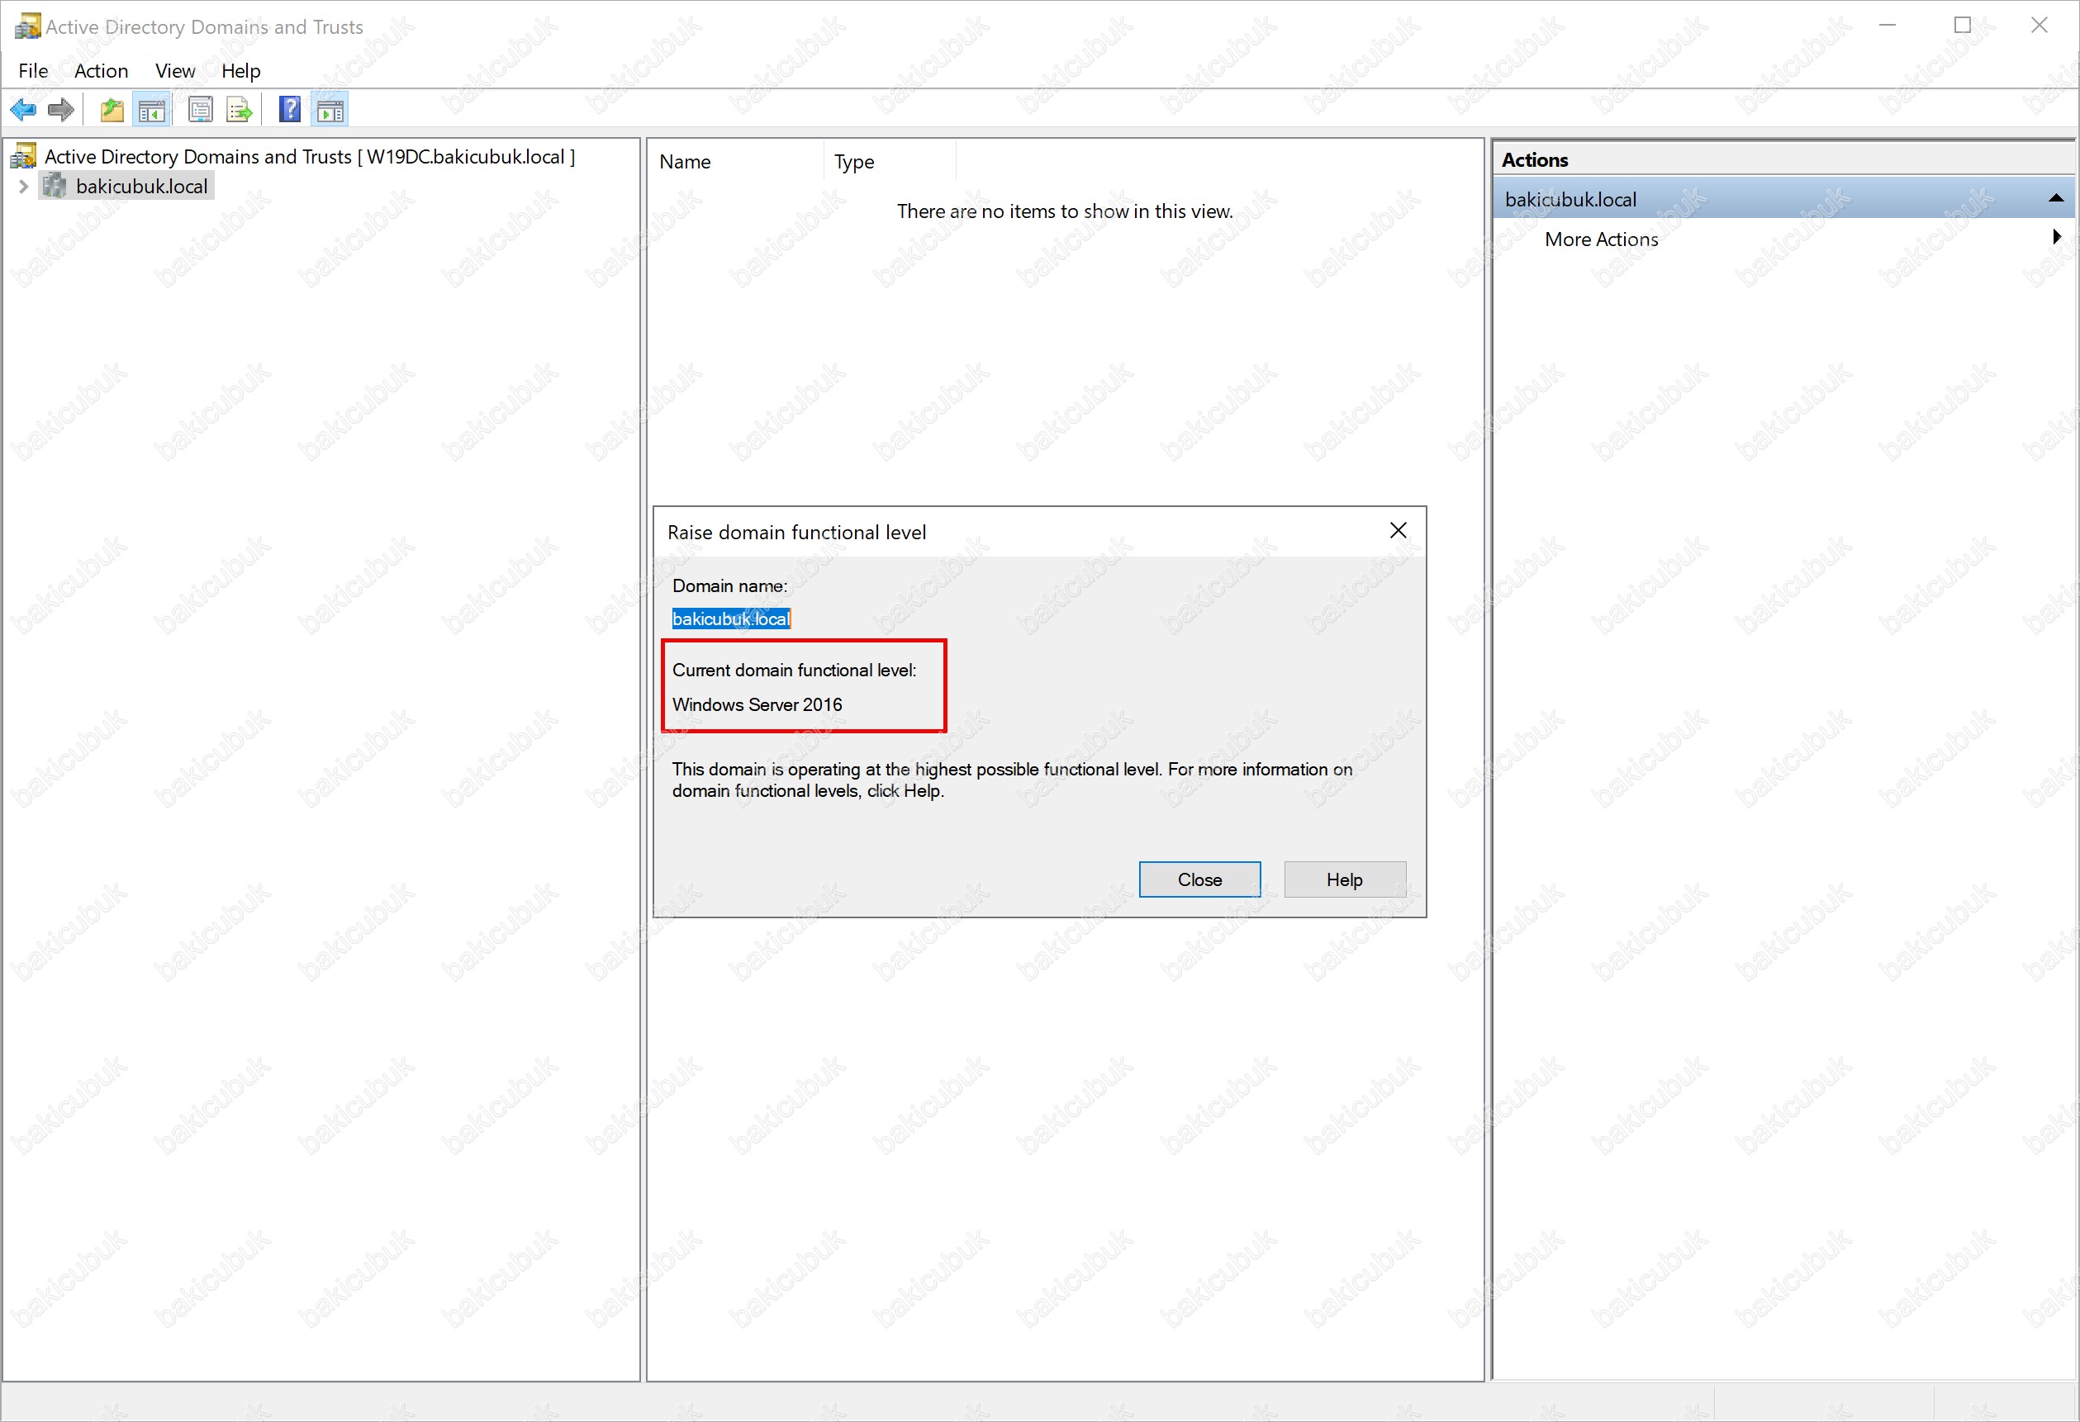The width and height of the screenshot is (2080, 1422).
Task: Click the Current domain functional level label
Action: (x=794, y=671)
